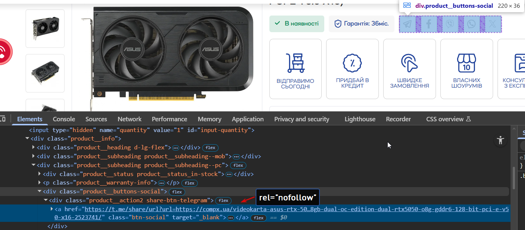Share the product on X (Twitter)
Image resolution: width=525 pixels, height=230 pixels.
[x=493, y=24]
